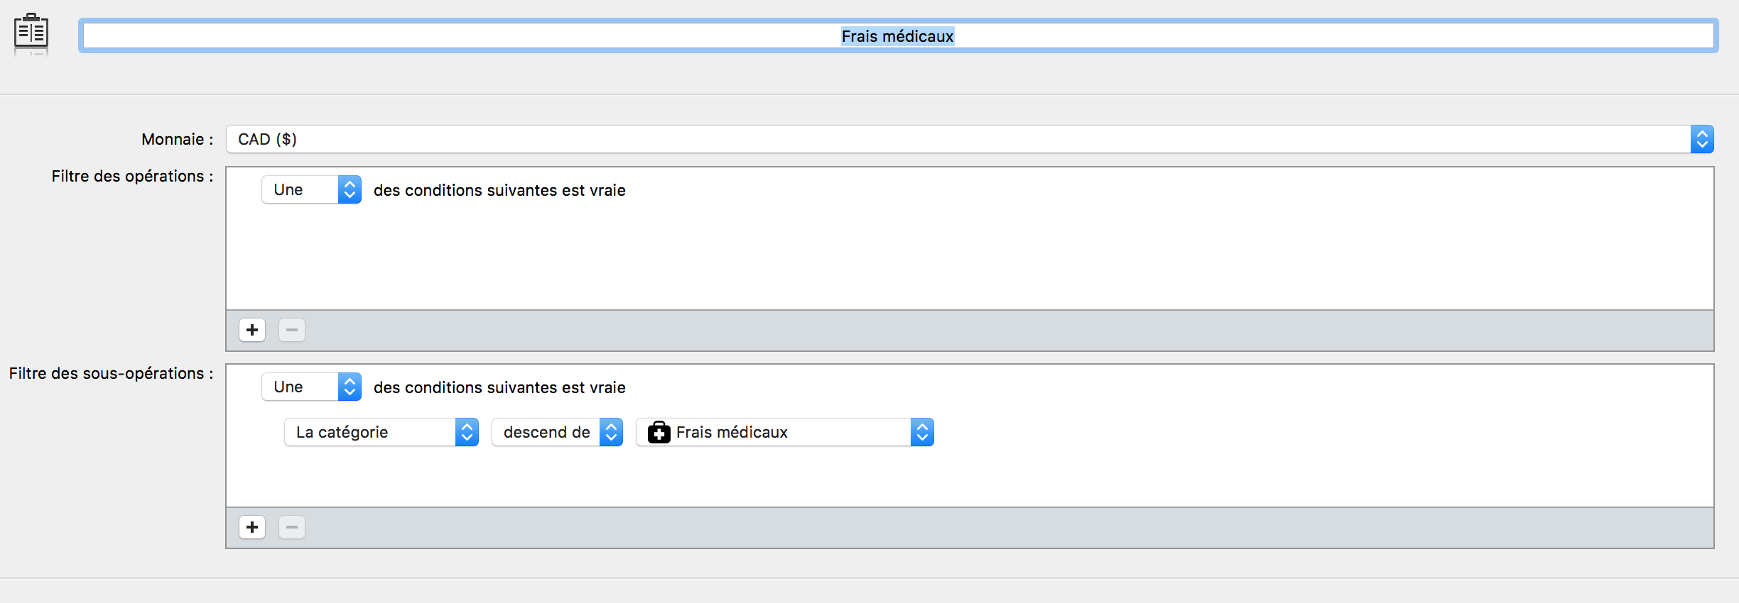Remove condition from sub-operations filter
Image resolution: width=1739 pixels, height=603 pixels.
292,527
